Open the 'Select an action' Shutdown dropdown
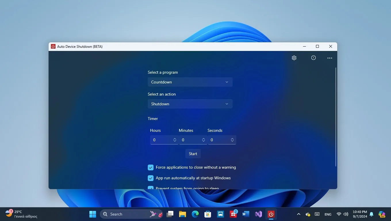The image size is (391, 221). [x=190, y=104]
